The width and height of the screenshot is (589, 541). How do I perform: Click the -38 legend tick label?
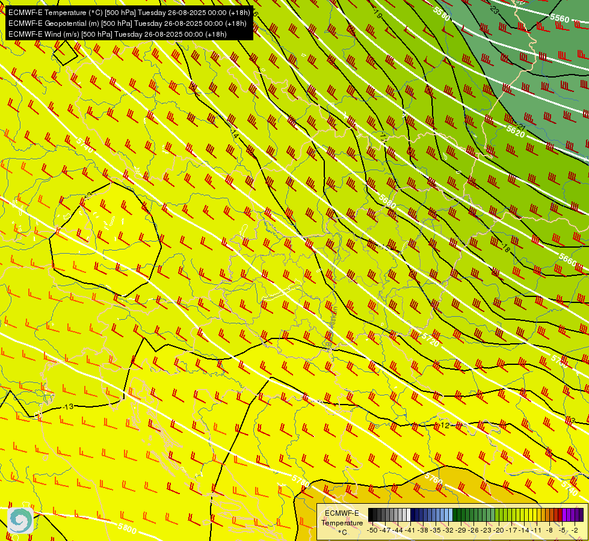point(424,530)
